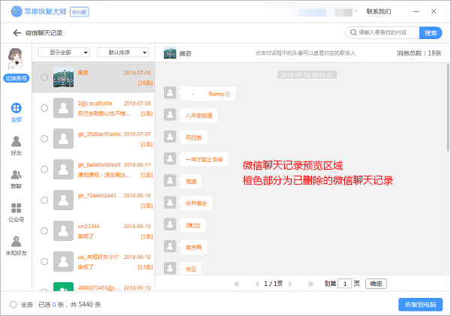
Task: Click sender avatar beside 南京啊 message
Action: point(170,246)
